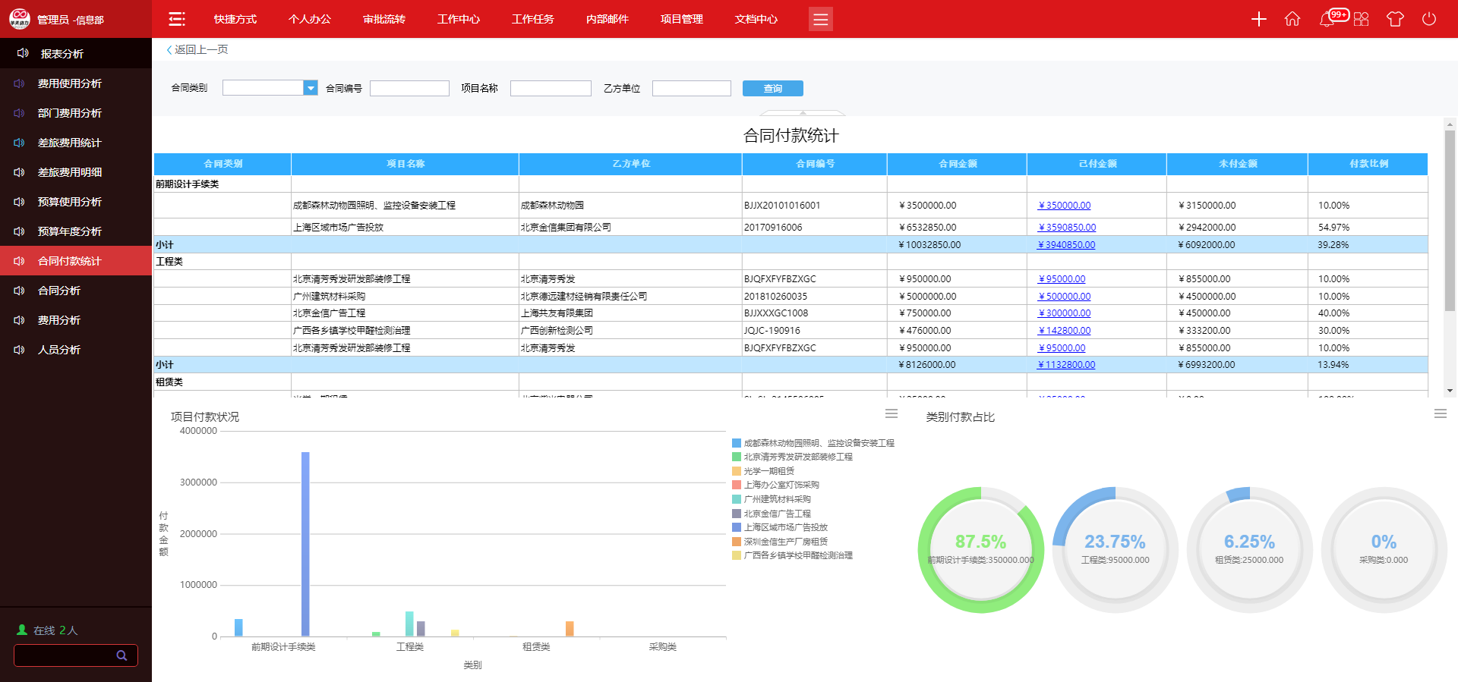The image size is (1458, 682).
Task: Open 项目付款状况 chart options menu
Action: click(892, 413)
